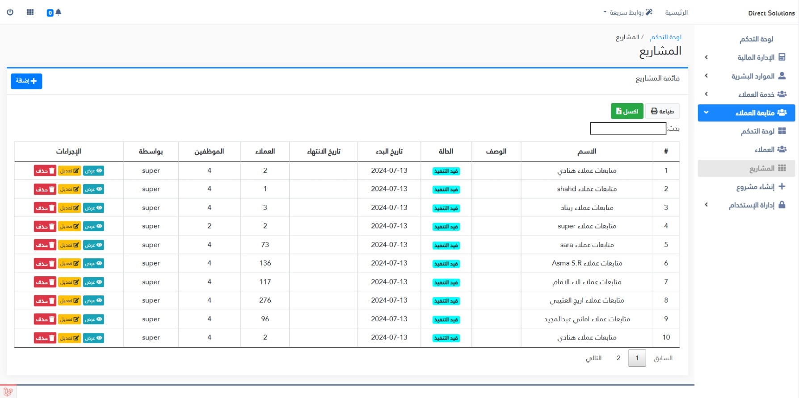Click the Laravel debug icon at bottom left
The image size is (799, 398).
[x=8, y=392]
